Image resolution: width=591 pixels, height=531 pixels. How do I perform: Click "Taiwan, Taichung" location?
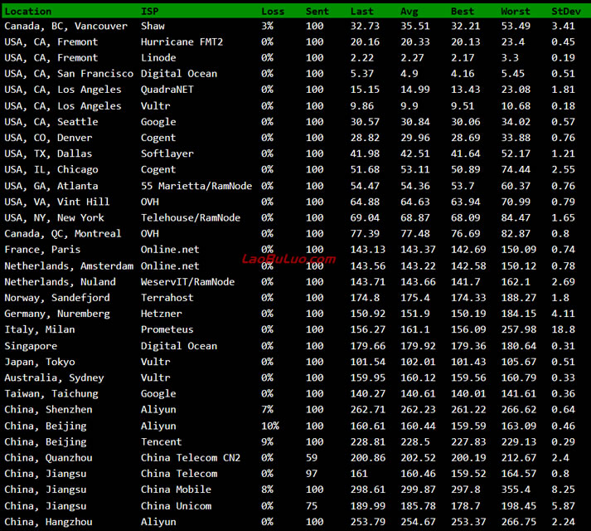[51, 393]
